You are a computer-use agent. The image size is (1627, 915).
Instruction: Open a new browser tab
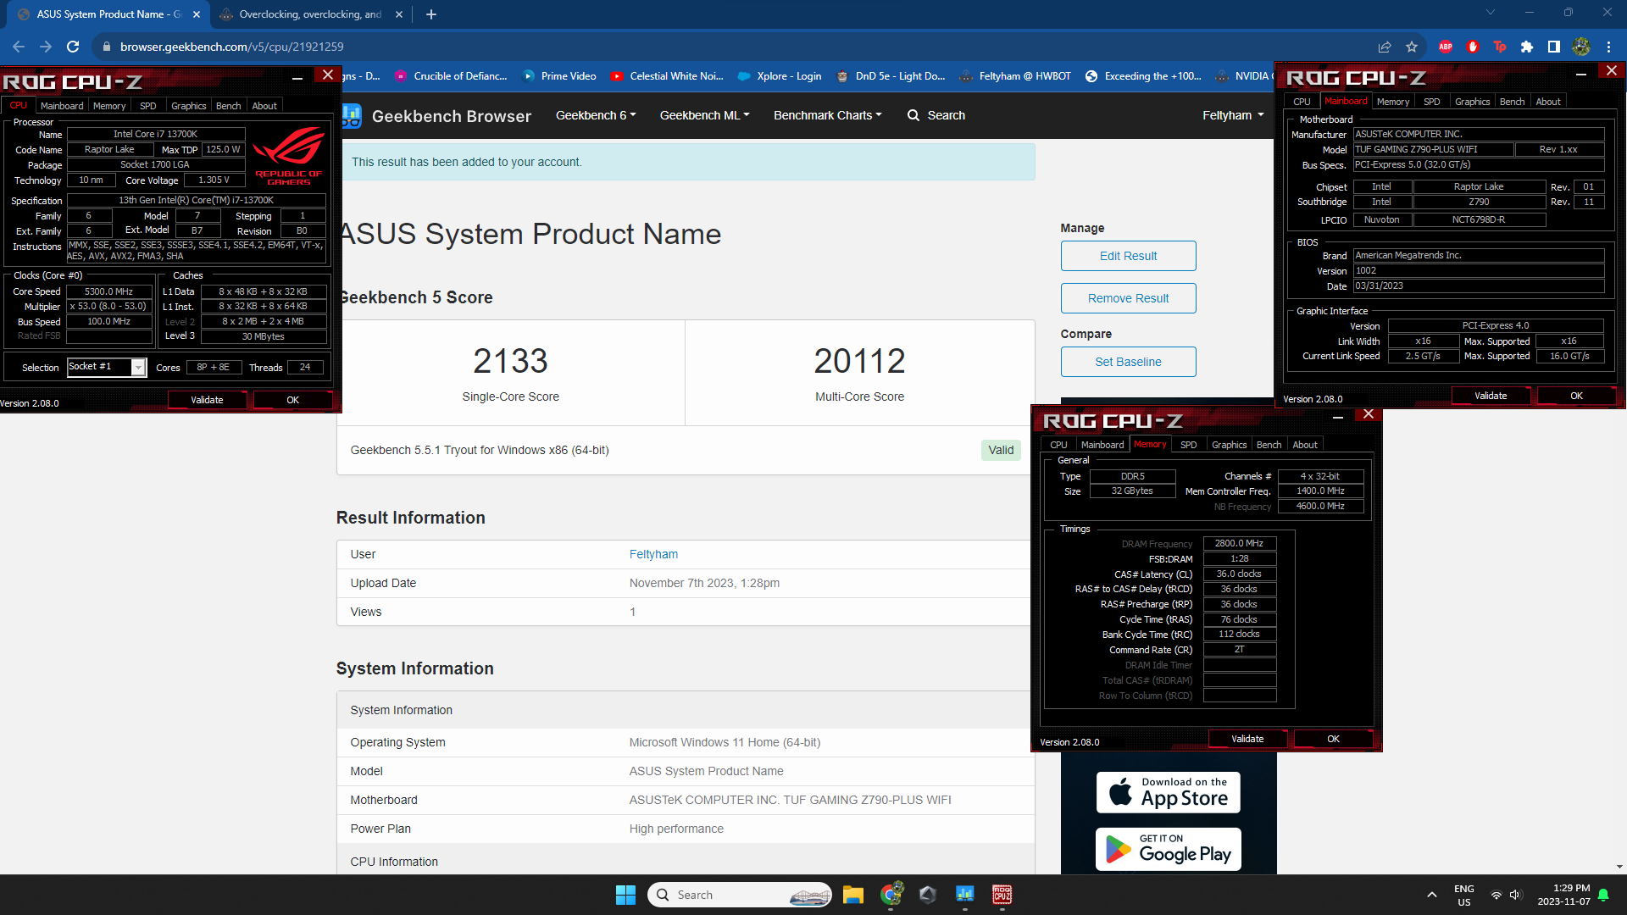tap(431, 14)
